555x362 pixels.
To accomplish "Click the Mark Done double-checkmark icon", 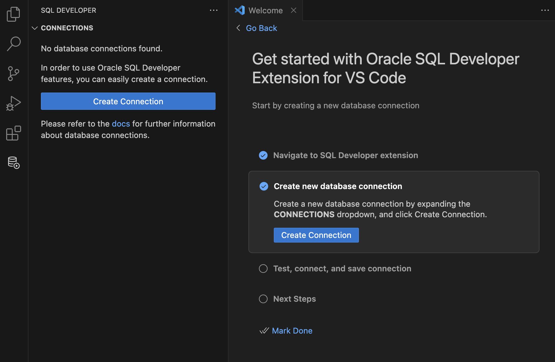I will click(264, 330).
